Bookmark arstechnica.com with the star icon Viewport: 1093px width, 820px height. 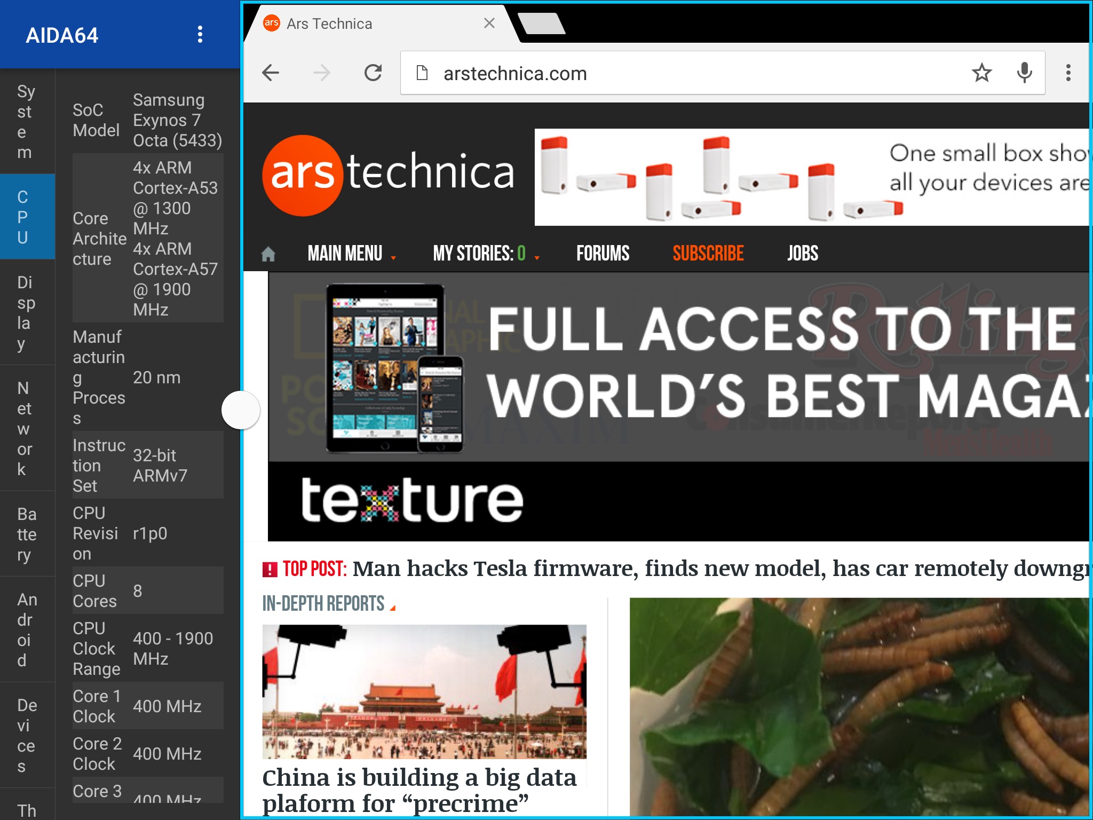click(x=982, y=73)
